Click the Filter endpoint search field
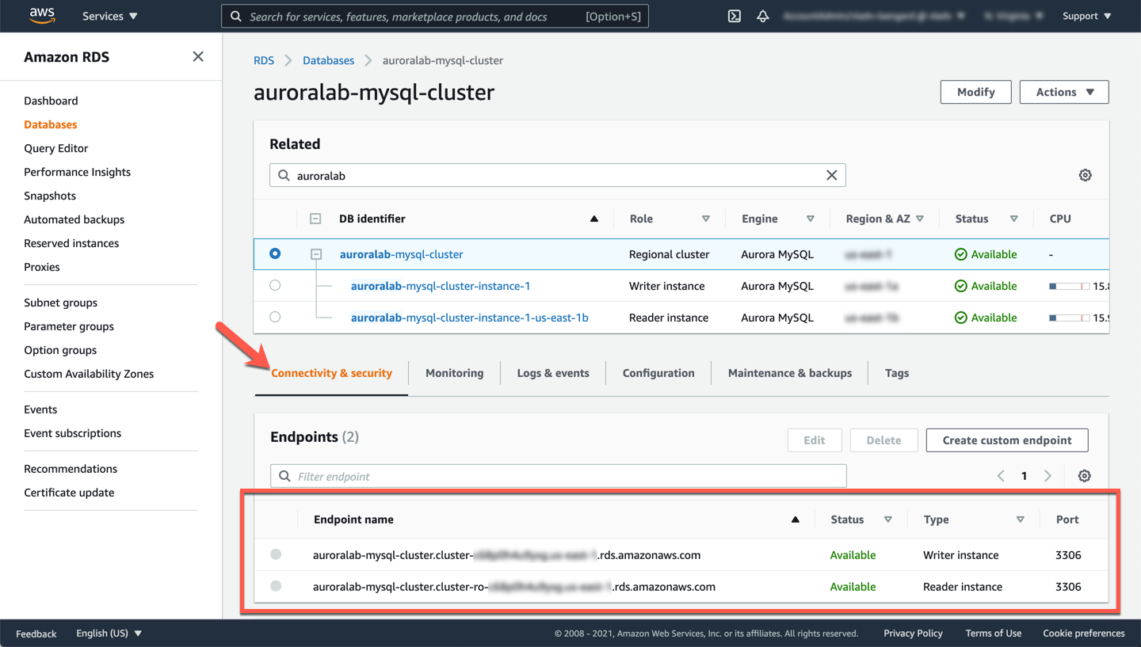 (x=558, y=476)
